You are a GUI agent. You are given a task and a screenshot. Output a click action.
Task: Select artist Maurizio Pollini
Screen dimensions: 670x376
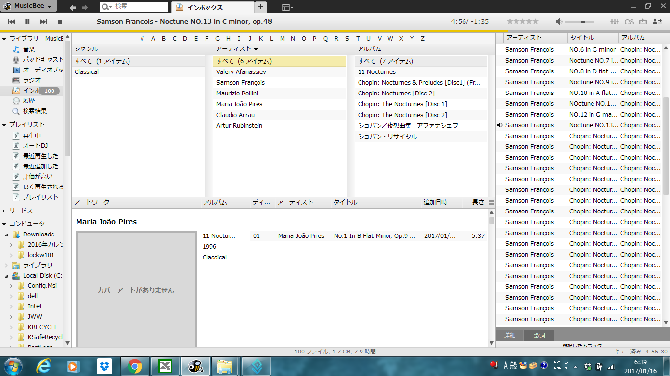[x=280, y=93]
